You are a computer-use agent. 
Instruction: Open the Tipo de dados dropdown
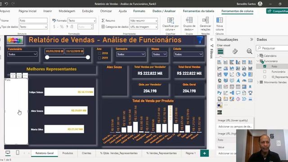pos(33,27)
